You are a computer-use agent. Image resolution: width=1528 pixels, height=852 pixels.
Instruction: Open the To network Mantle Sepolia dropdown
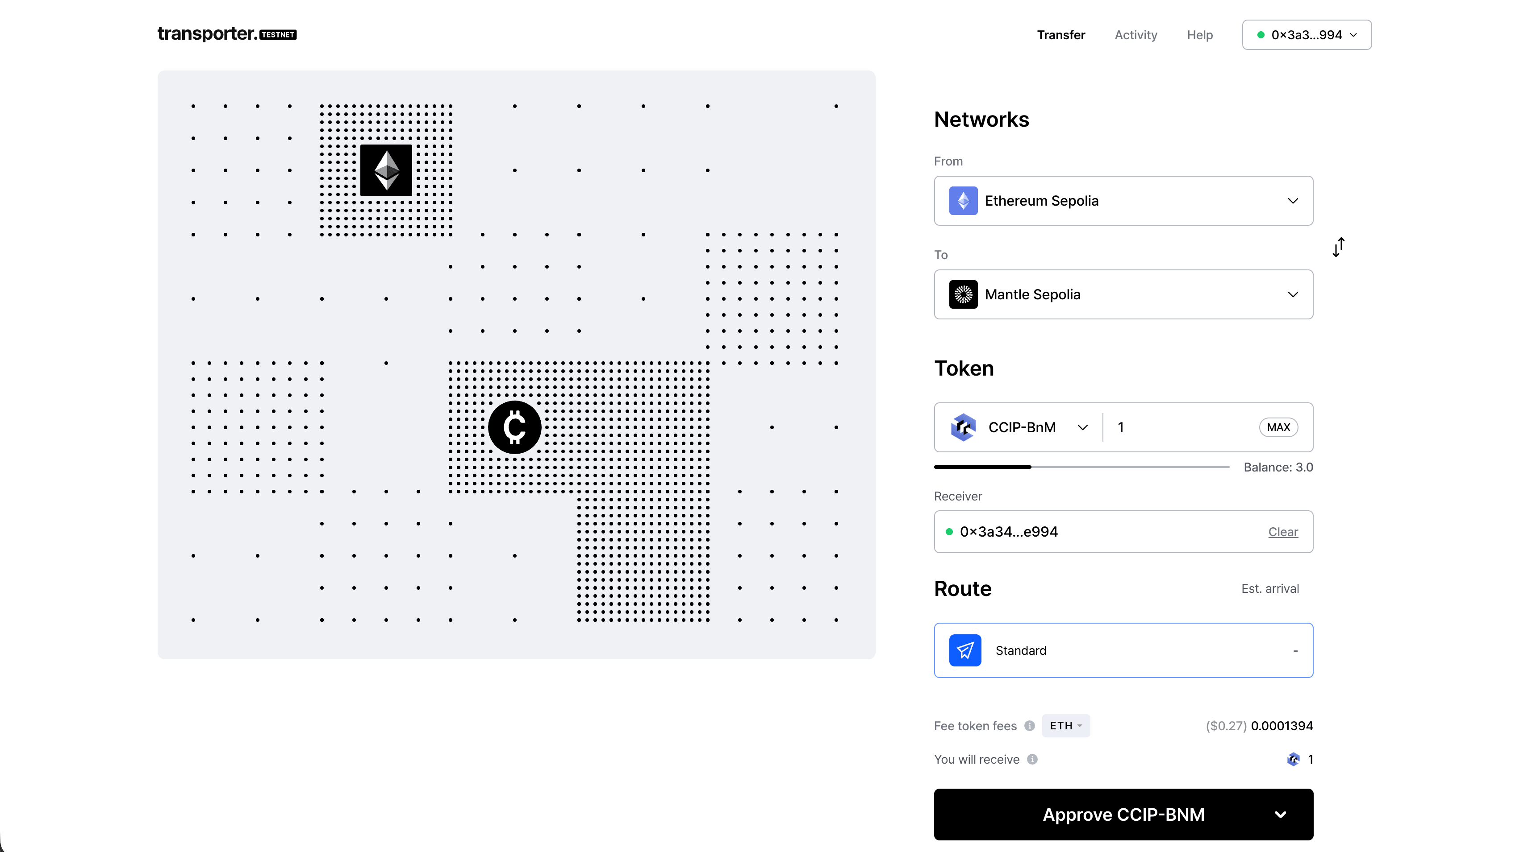tap(1123, 294)
